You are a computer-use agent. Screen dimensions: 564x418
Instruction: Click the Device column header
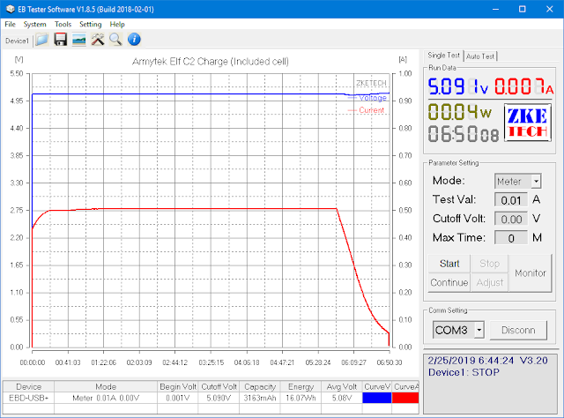pos(29,386)
